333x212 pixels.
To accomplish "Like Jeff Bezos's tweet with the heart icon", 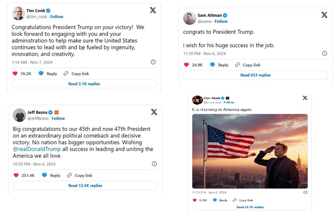I will click(16, 175).
